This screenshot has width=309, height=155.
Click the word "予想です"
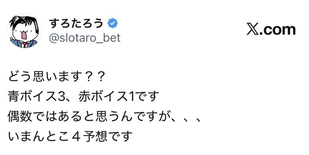[111, 137]
